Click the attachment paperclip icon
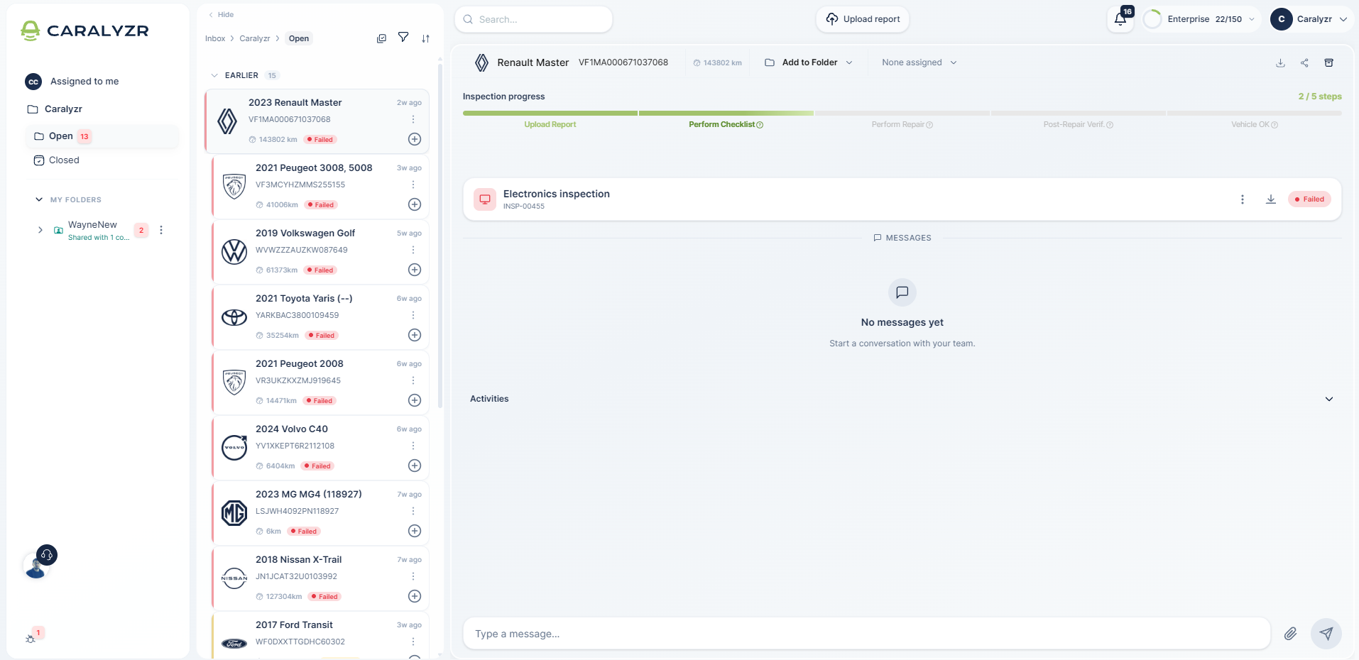Screen dimensions: 1359x660 [1290, 634]
